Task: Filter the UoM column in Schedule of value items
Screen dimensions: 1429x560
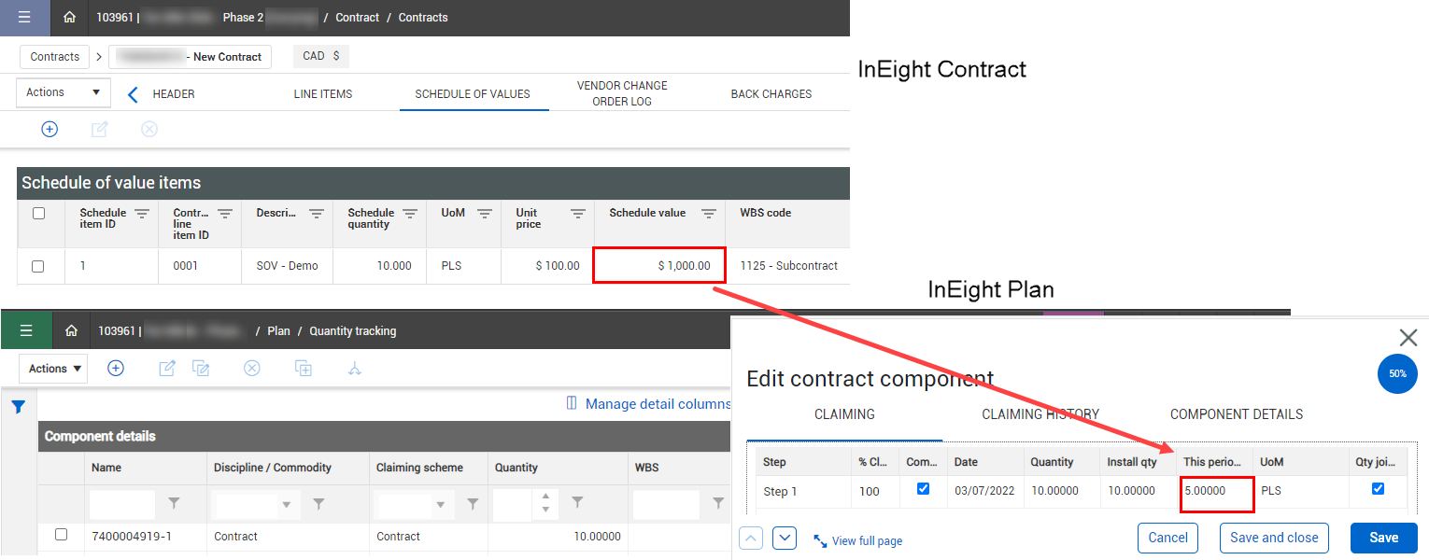Action: click(485, 213)
